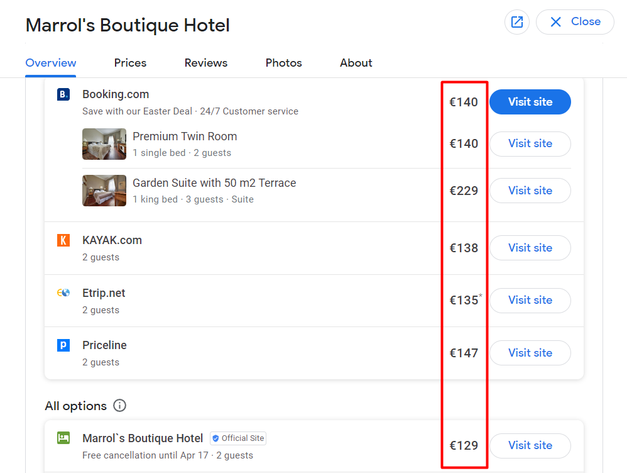
Task: Click '1 single bed · 2 guests' text
Action: point(182,153)
